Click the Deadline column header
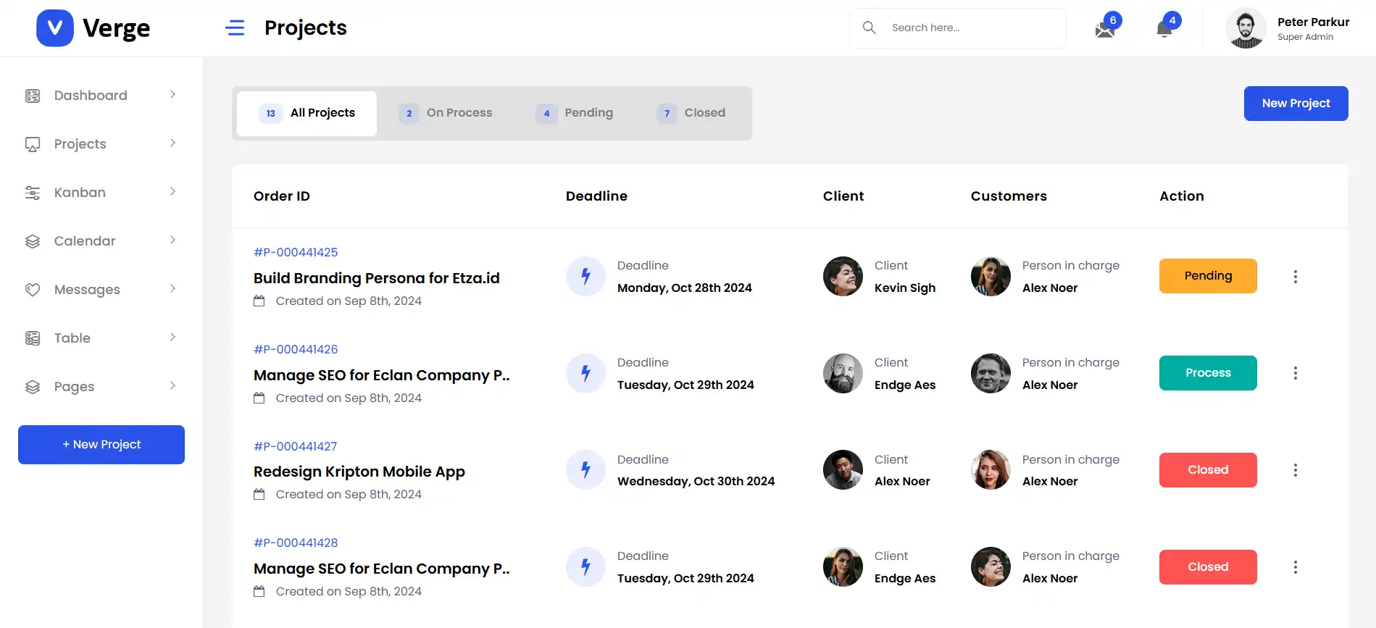Image resolution: width=1376 pixels, height=628 pixels. pos(596,196)
